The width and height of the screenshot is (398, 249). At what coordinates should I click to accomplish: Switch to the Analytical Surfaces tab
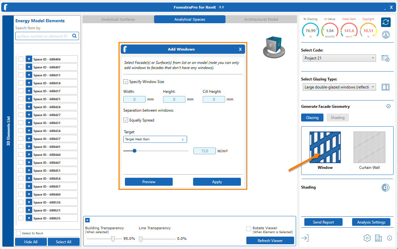118,19
